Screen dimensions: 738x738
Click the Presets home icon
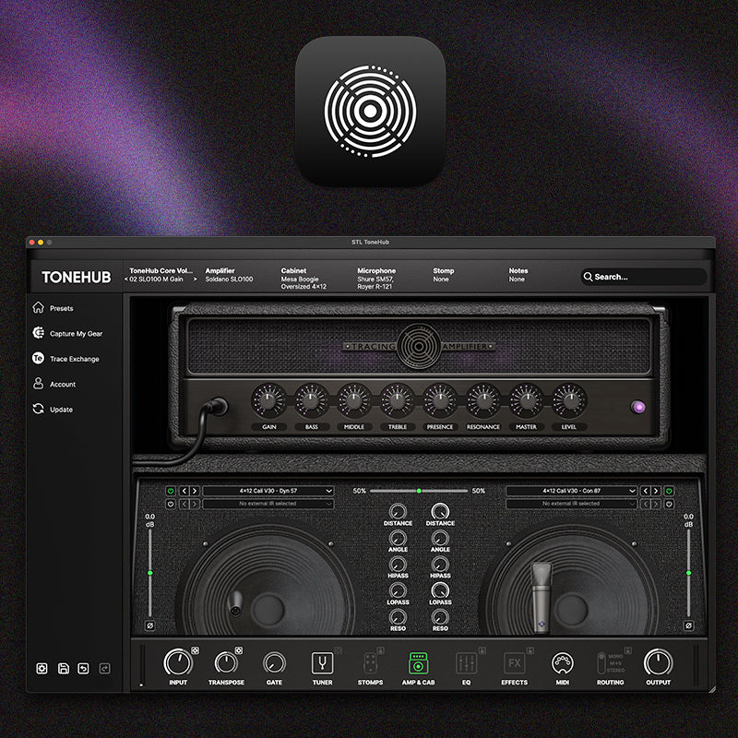click(38, 307)
